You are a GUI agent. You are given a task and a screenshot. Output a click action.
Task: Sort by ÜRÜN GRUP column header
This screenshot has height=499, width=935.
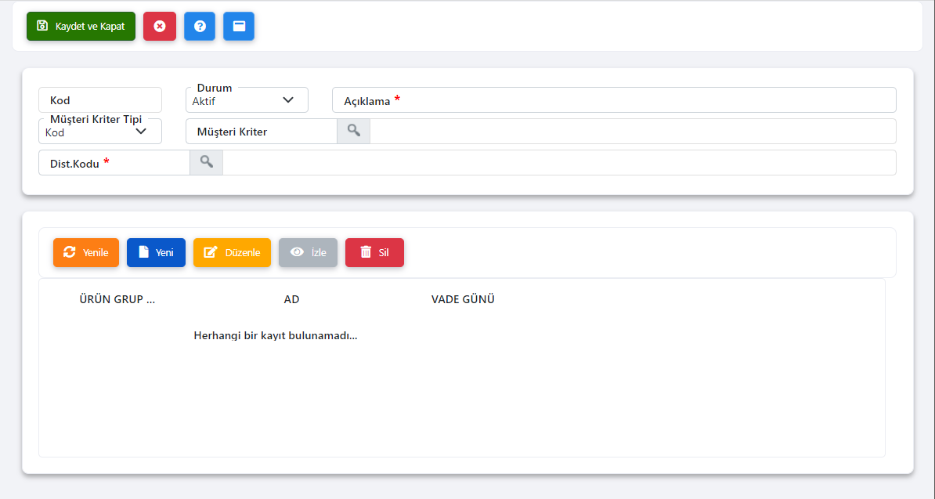click(117, 299)
